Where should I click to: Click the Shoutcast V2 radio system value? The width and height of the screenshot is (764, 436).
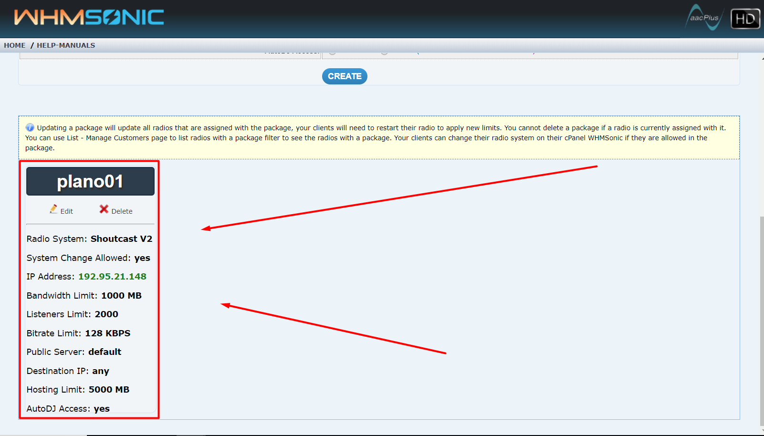point(121,239)
